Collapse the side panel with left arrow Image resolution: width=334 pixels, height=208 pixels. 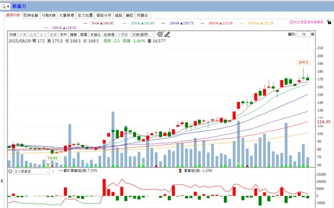point(2,181)
